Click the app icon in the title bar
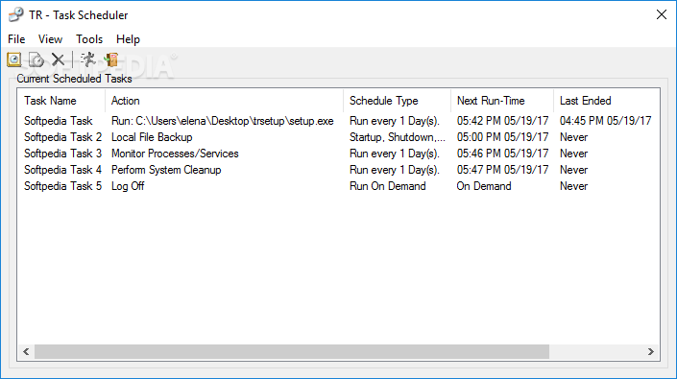The image size is (677, 379). [x=16, y=14]
